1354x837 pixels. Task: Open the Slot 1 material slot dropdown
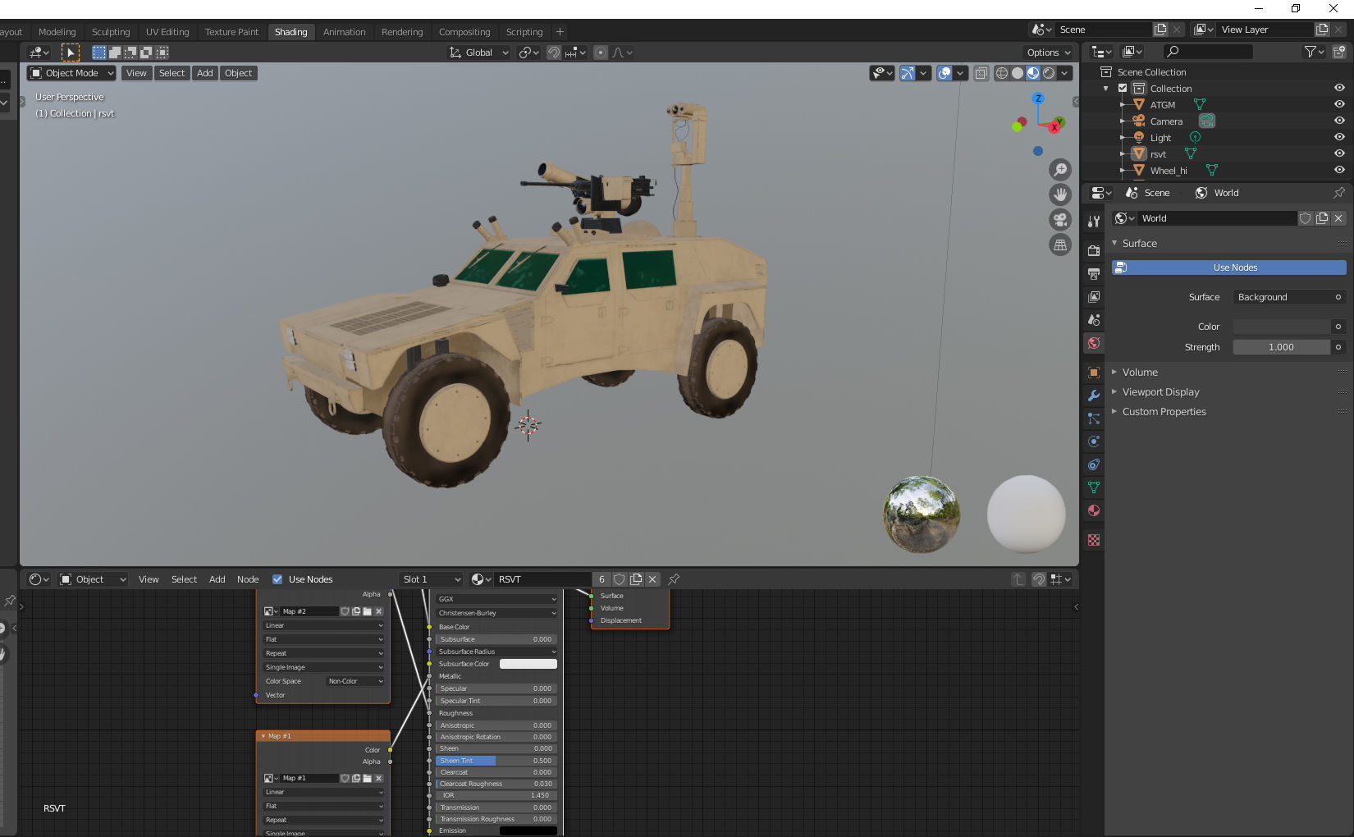[x=432, y=579]
